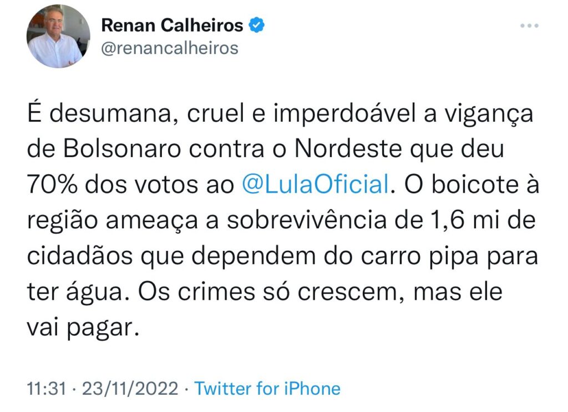
Task: Open the tweet's three-dot more options menu
Action: pyautogui.click(x=529, y=26)
